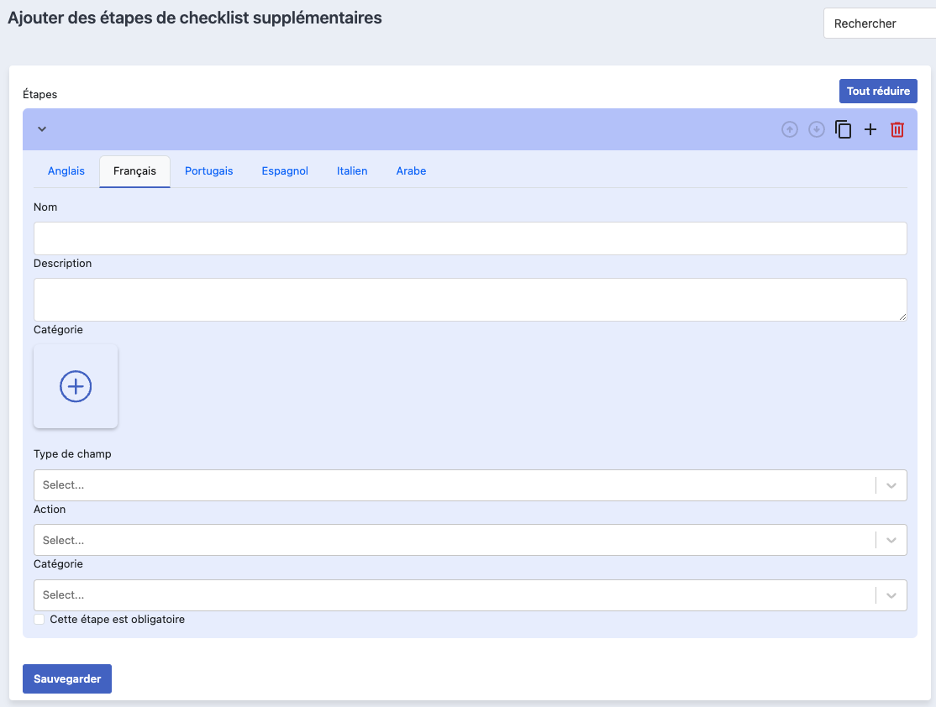Switch to the Portugais tab
Viewport: 936px width, 707px height.
209,171
